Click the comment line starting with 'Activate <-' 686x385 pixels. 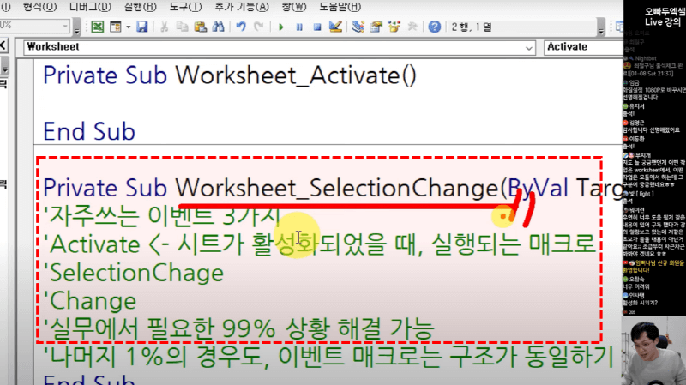(320, 244)
